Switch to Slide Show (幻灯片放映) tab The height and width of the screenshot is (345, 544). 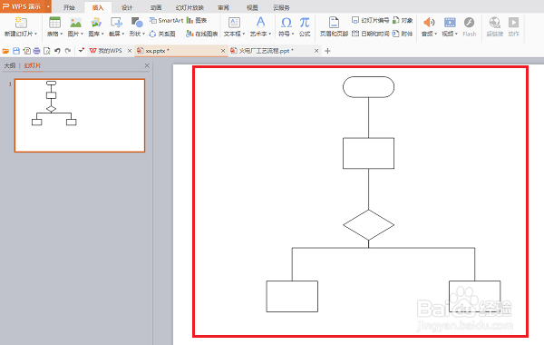[189, 7]
